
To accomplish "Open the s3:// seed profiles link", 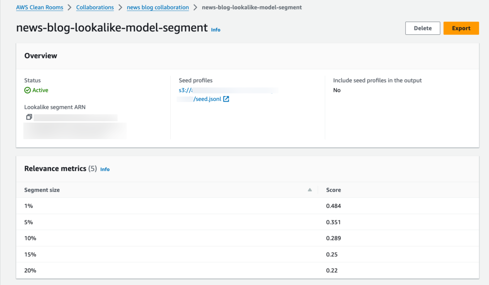I will [185, 90].
